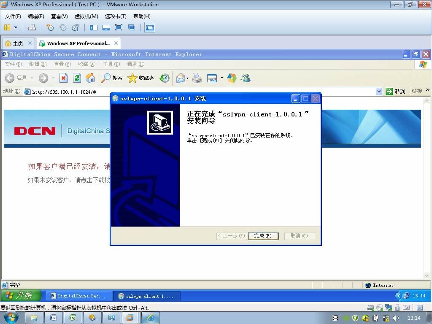This screenshot has height=324, width=432.
Task: Open VMware USB device status icon
Action: [397, 308]
